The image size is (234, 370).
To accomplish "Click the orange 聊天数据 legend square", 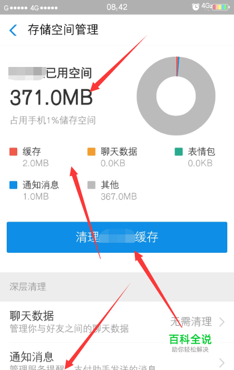I will coord(91,152).
